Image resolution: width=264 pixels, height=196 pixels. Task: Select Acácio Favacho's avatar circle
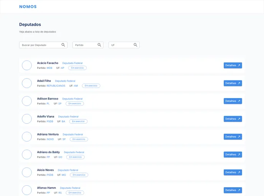pyautogui.click(x=27, y=65)
